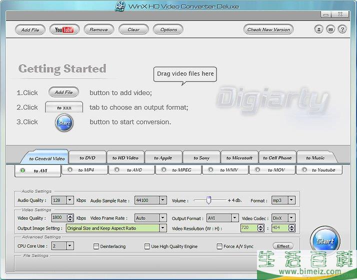
Task: Click the video width 720 field
Action: (249, 228)
